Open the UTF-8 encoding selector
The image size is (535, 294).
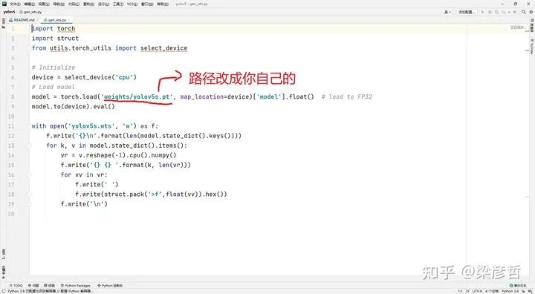(x=477, y=291)
